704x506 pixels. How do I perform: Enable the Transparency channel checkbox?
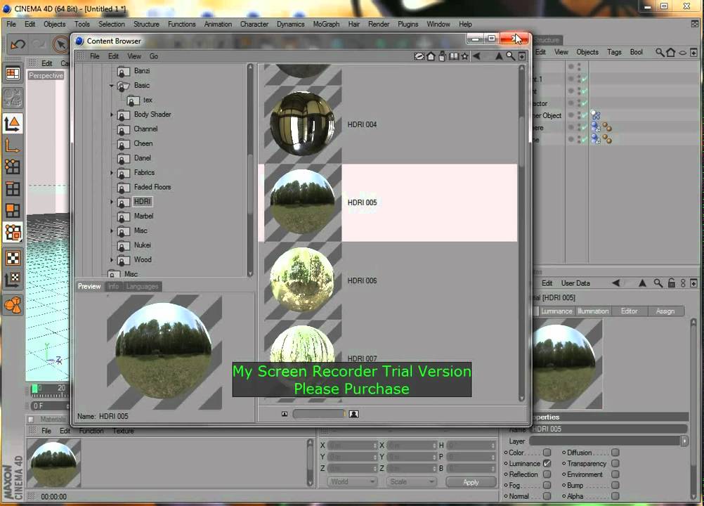click(x=615, y=463)
